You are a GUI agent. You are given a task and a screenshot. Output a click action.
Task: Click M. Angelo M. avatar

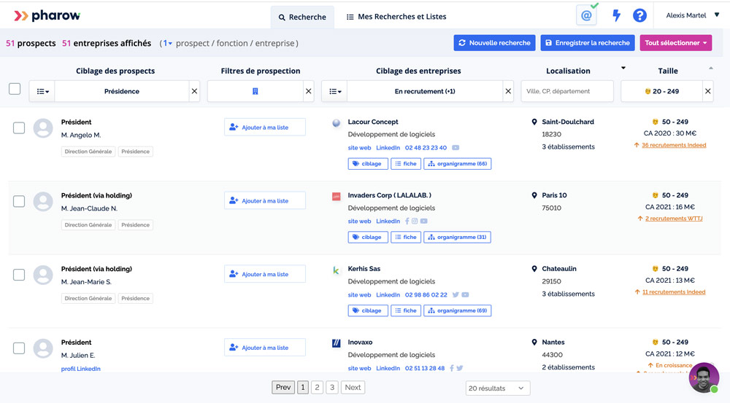[x=43, y=128]
